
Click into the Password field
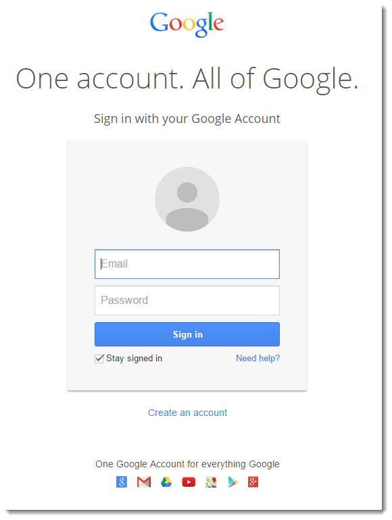pyautogui.click(x=187, y=301)
